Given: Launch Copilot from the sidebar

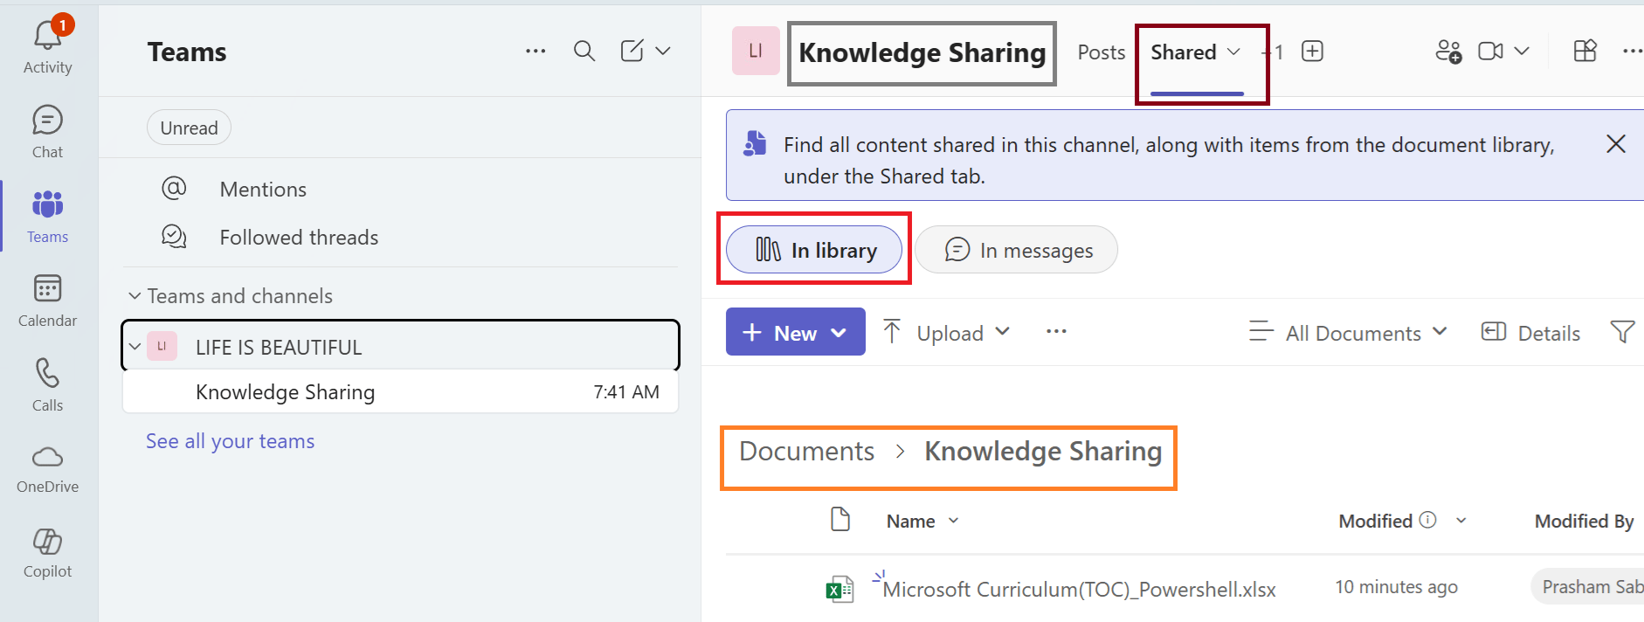Looking at the screenshot, I should 47,554.
